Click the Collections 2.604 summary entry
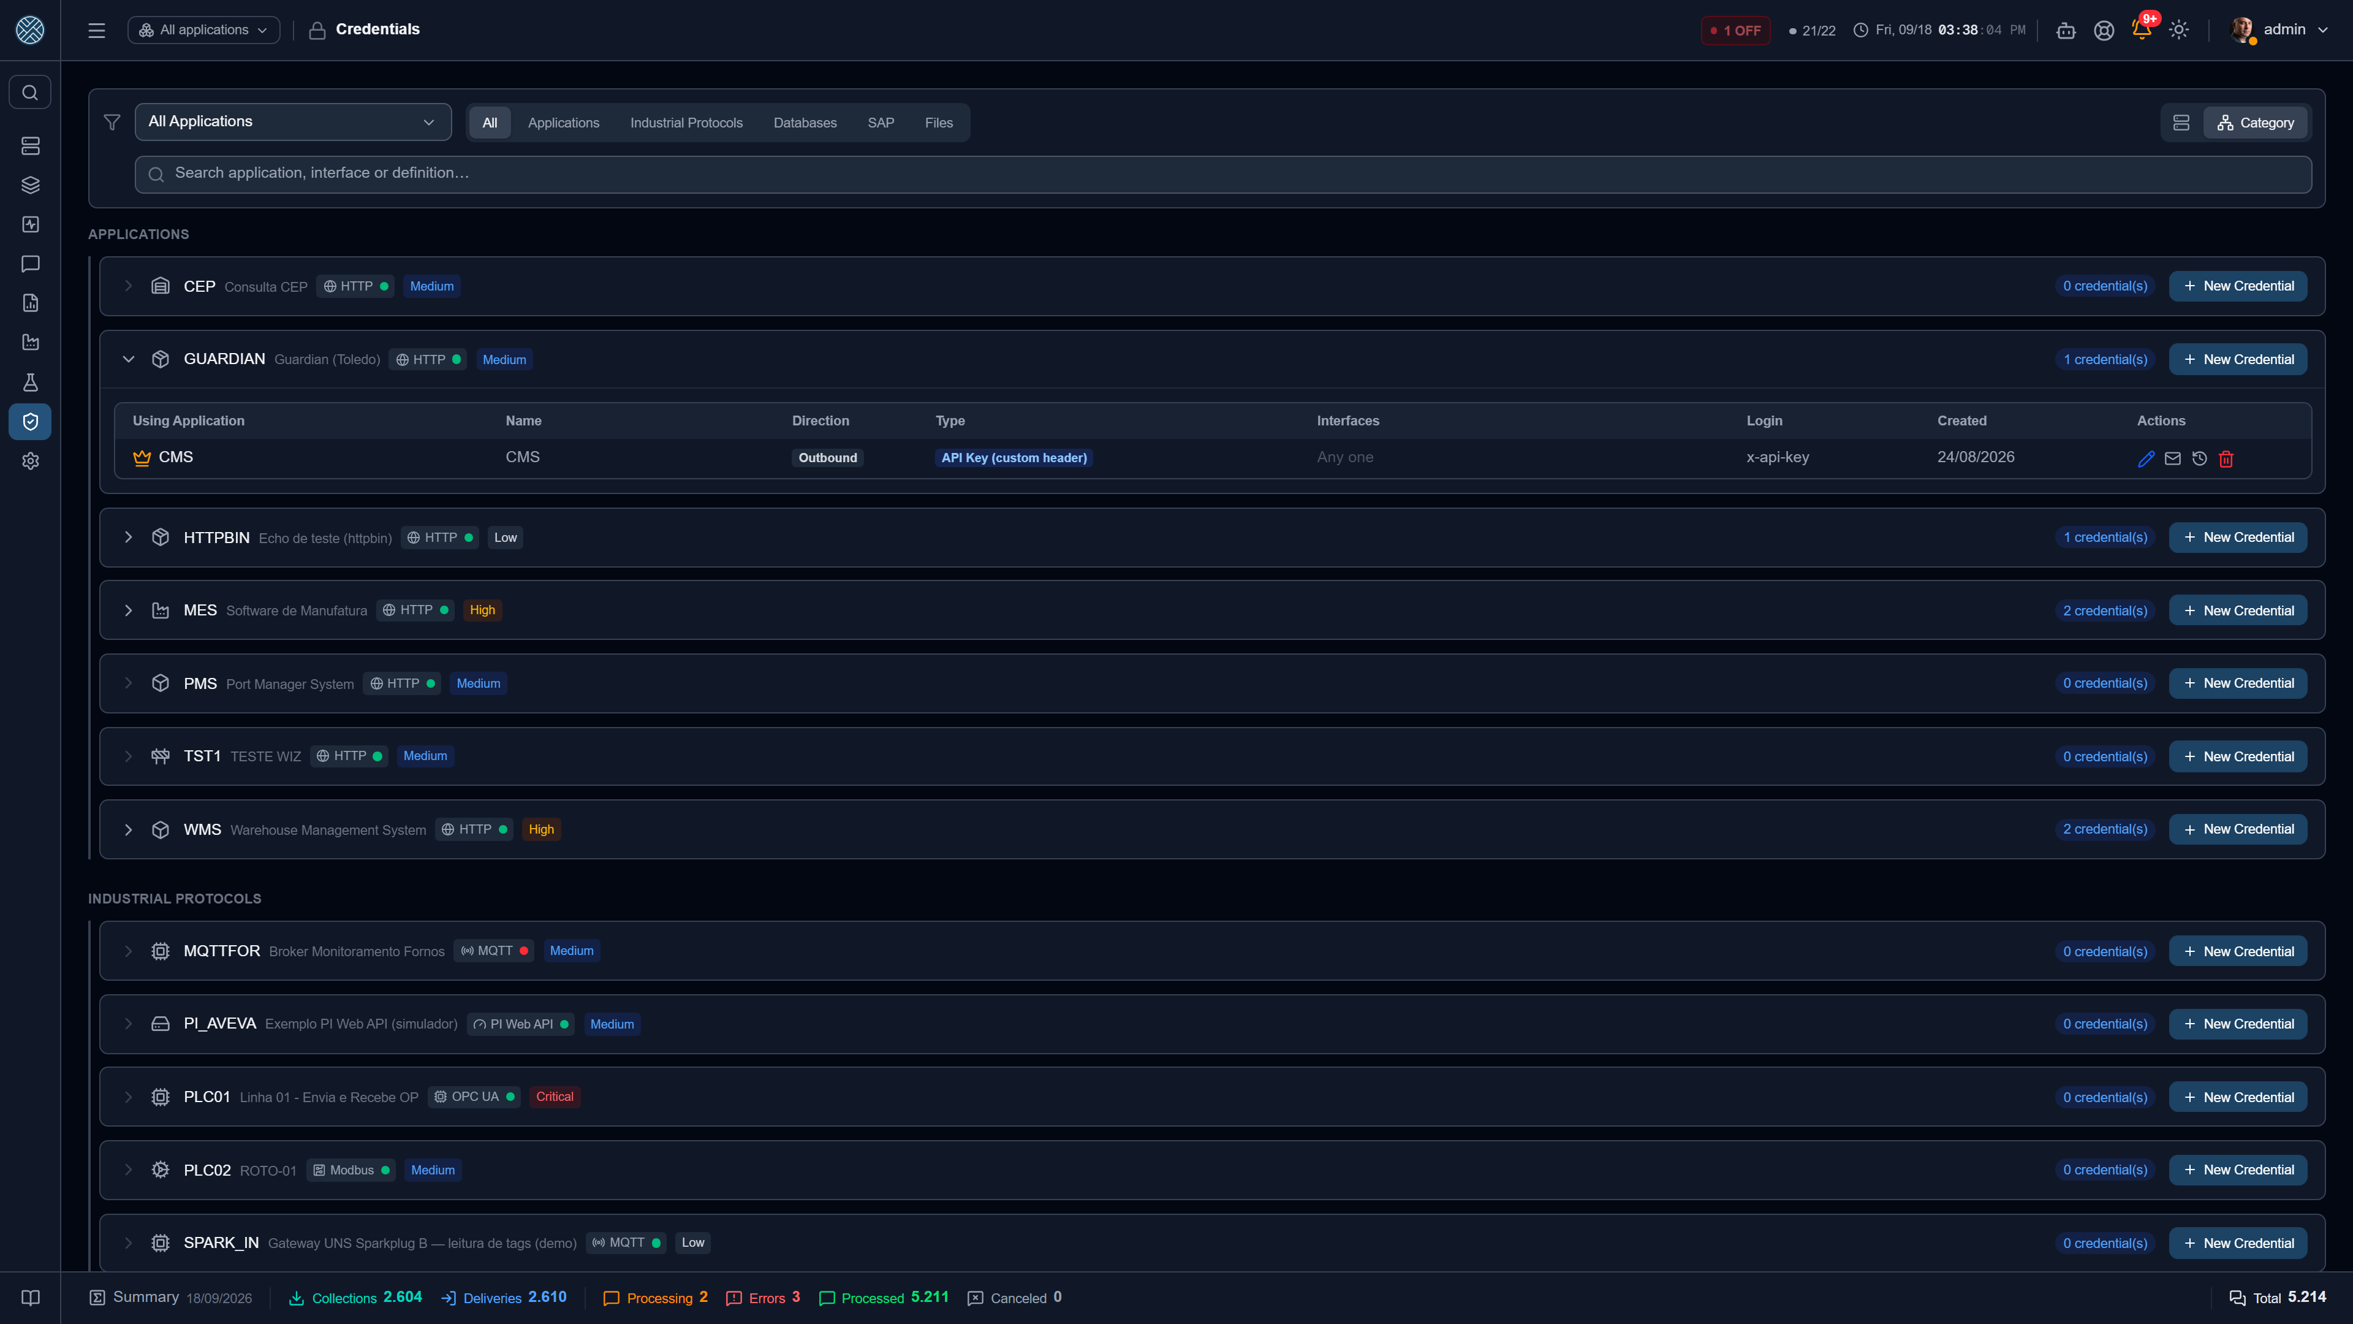The height and width of the screenshot is (1324, 2353). [355, 1298]
